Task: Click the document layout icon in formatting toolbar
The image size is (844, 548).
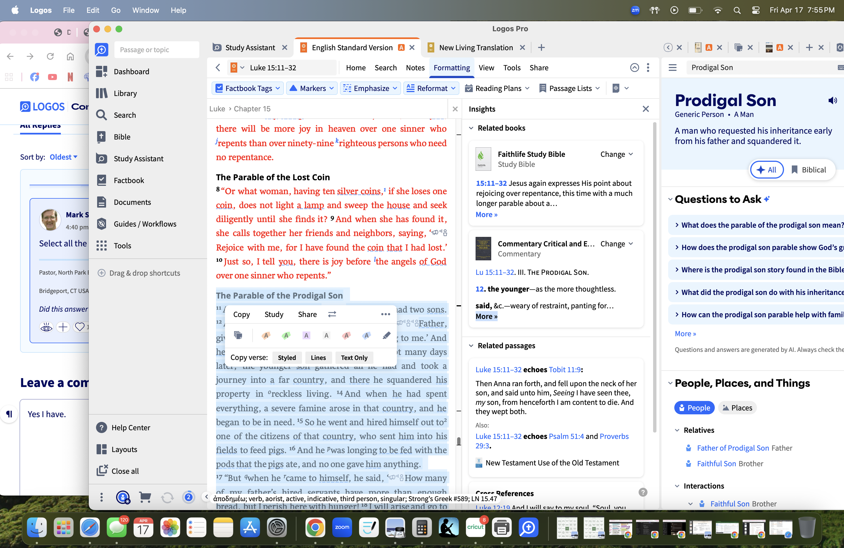Action: pyautogui.click(x=616, y=88)
